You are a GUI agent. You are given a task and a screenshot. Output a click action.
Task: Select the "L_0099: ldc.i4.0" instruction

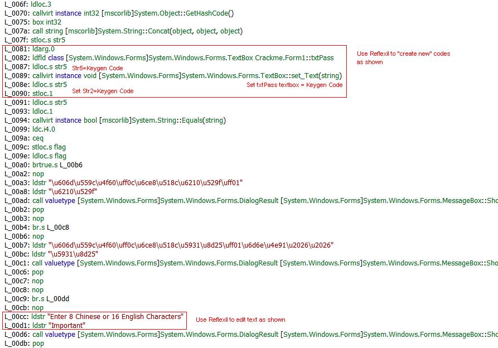(x=30, y=129)
